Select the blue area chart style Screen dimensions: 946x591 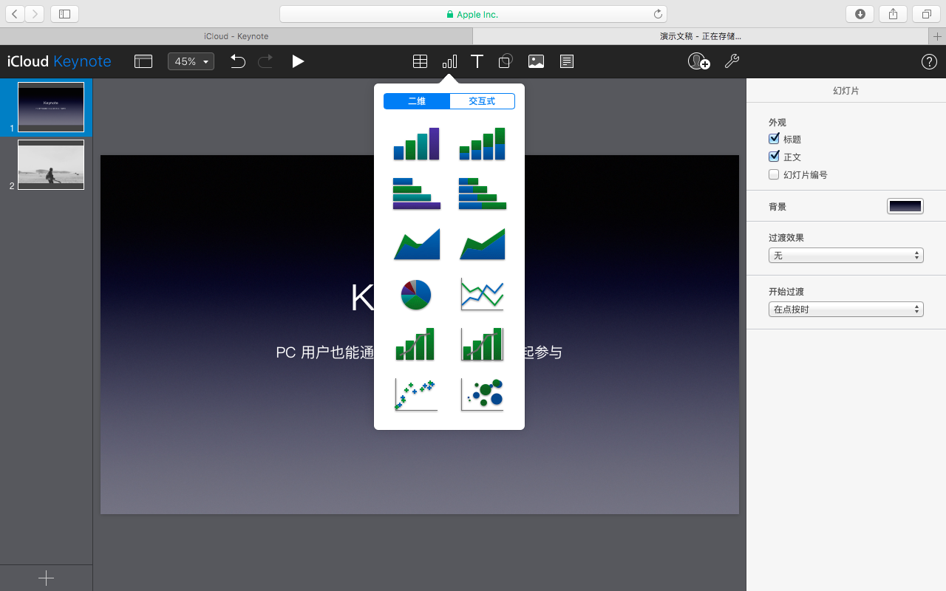415,244
